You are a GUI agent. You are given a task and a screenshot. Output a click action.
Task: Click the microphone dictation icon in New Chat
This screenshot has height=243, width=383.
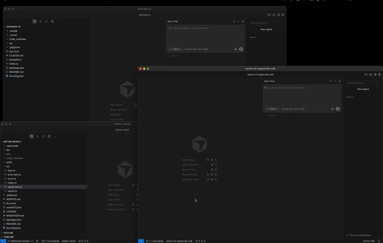tap(241, 49)
